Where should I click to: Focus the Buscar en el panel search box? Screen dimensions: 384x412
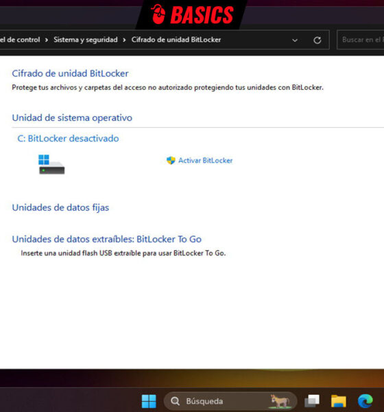(361, 40)
